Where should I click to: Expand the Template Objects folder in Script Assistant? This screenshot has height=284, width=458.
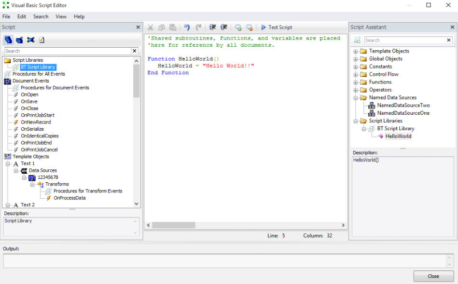(x=356, y=52)
